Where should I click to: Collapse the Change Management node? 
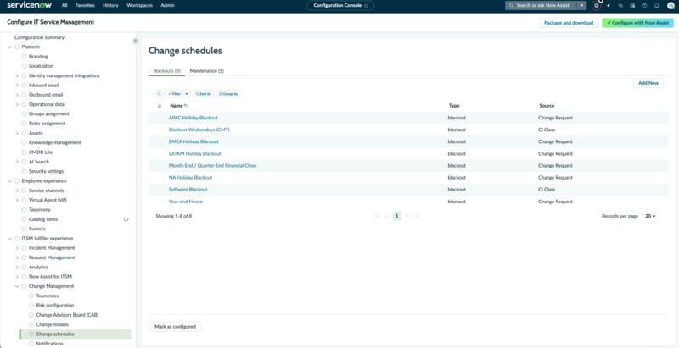[17, 286]
